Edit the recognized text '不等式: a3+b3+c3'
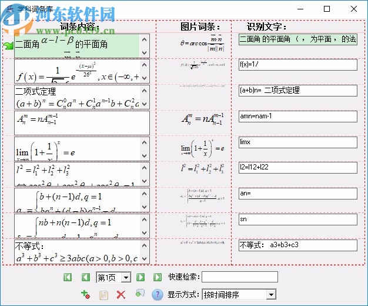The image size is (368, 306). click(x=298, y=245)
